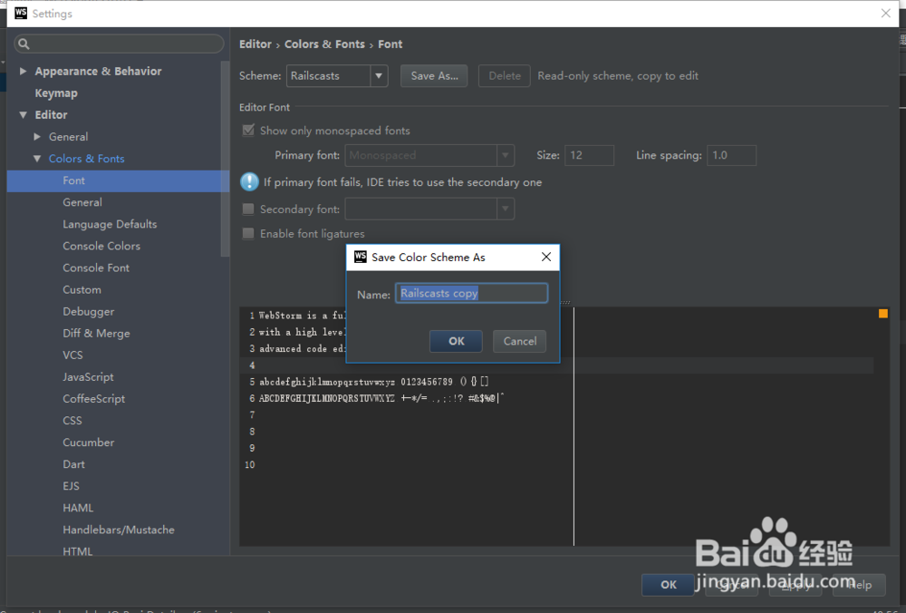Click Editor in the breadcrumb path
Image resolution: width=906 pixels, height=613 pixels.
pyautogui.click(x=255, y=44)
